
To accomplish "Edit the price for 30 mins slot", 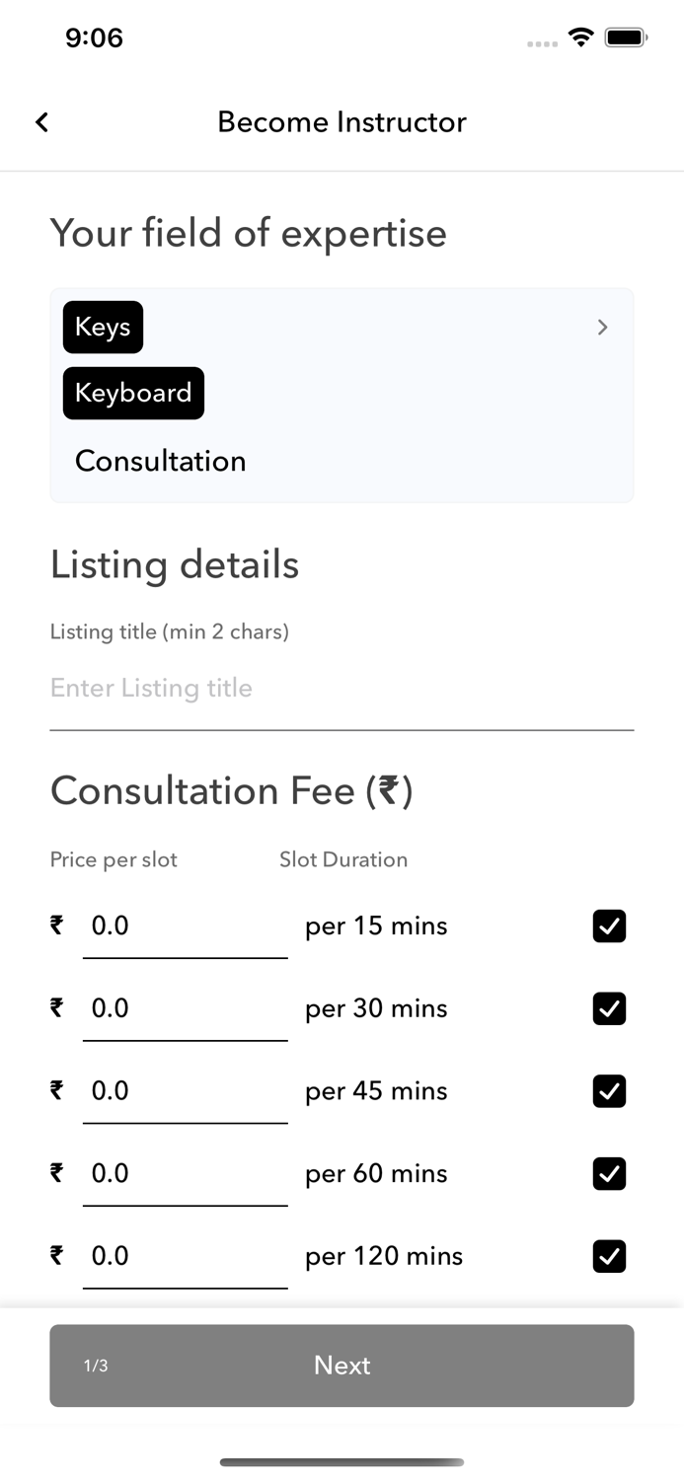I will point(185,1009).
